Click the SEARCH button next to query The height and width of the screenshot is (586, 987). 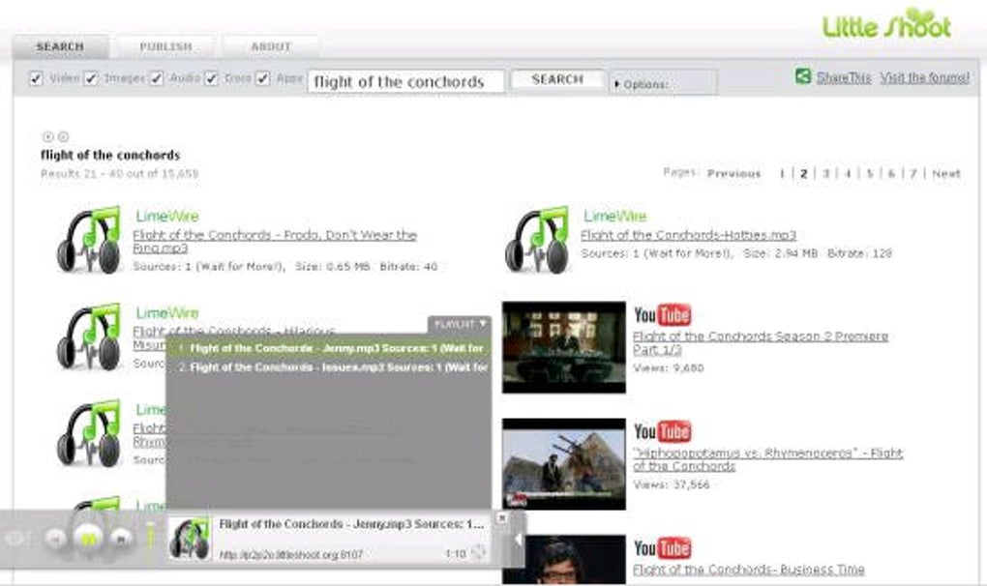(557, 80)
